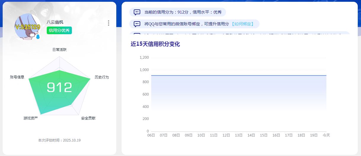Click the 历史行为 radar label

pyautogui.click(x=102, y=77)
